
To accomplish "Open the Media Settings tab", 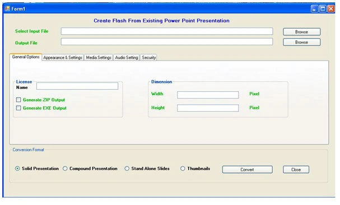I will click(99, 58).
